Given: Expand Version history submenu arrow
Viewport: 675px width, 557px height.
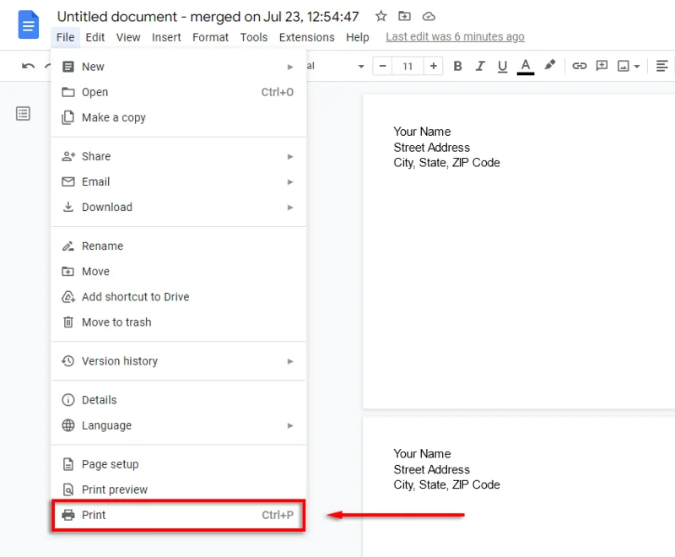Looking at the screenshot, I should coord(290,361).
